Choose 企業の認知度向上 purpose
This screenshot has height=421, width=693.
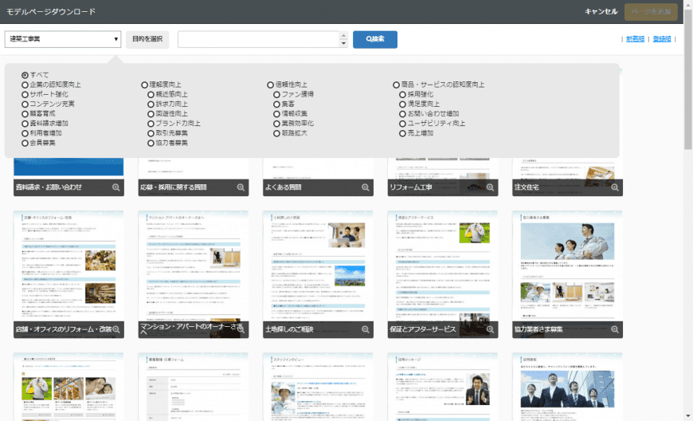click(25, 85)
